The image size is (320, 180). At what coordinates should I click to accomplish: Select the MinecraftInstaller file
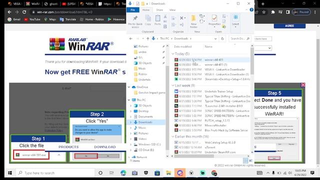(211, 125)
